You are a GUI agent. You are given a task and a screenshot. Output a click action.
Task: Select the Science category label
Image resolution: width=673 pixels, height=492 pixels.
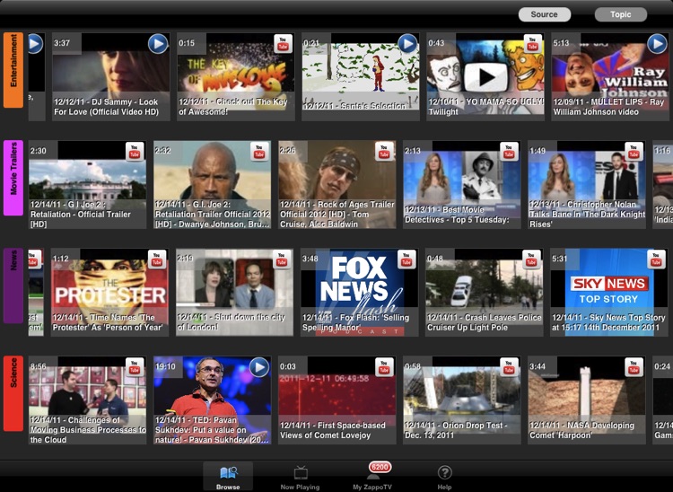coord(13,393)
